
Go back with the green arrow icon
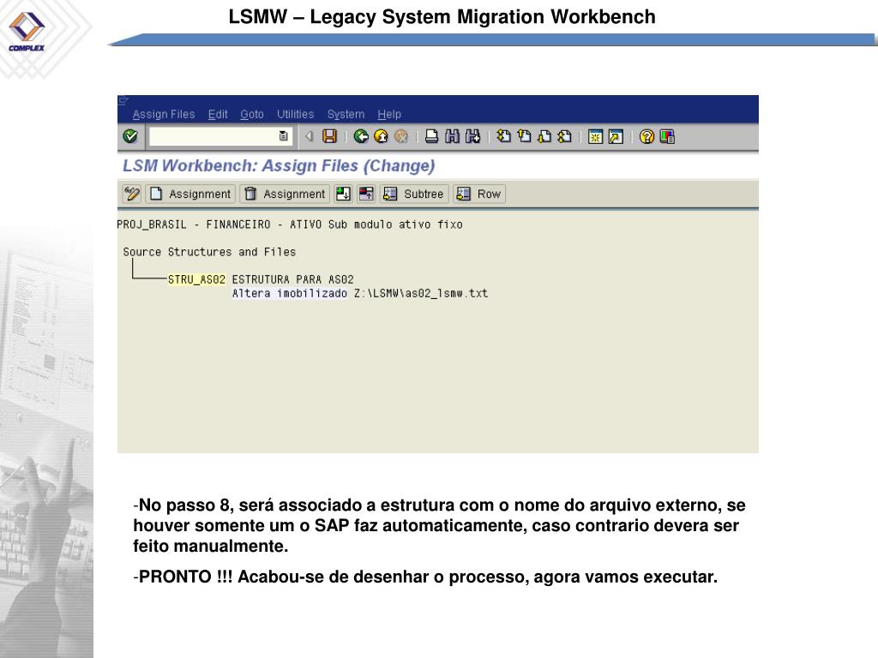click(x=361, y=136)
